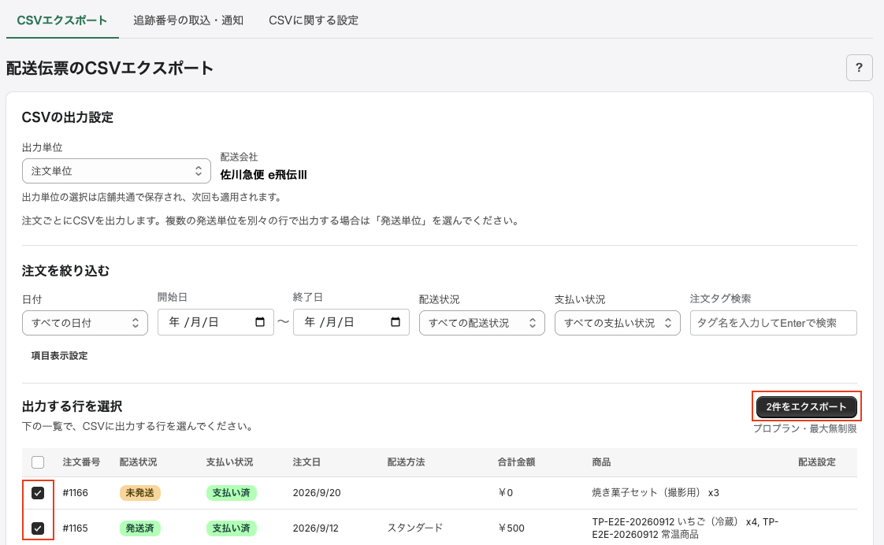This screenshot has height=545, width=884.
Task: Click the 注文番号 column header
Action: pos(81,462)
